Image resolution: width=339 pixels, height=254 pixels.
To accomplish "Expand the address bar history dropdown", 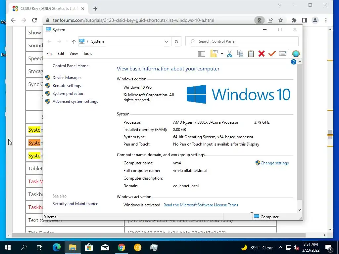I will pyautogui.click(x=166, y=41).
